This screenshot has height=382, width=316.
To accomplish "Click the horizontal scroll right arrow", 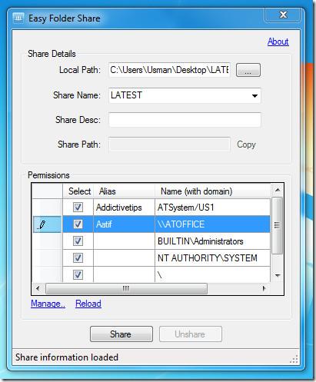I will 264,289.
